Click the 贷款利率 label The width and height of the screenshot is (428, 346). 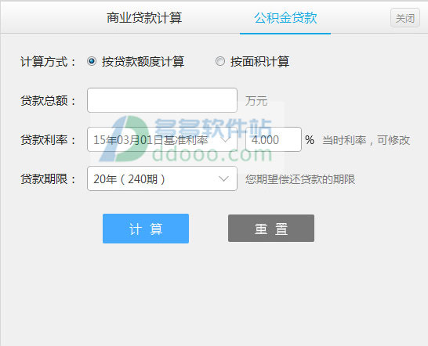coord(48,140)
